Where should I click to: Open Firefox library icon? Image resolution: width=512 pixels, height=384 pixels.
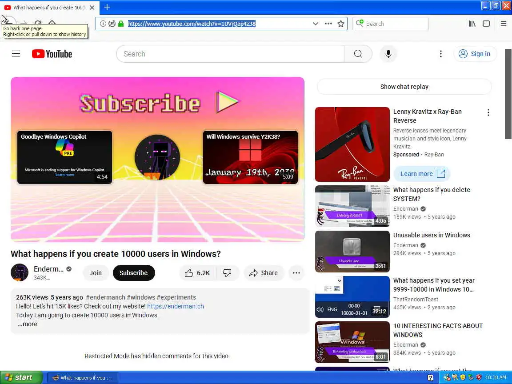472,24
